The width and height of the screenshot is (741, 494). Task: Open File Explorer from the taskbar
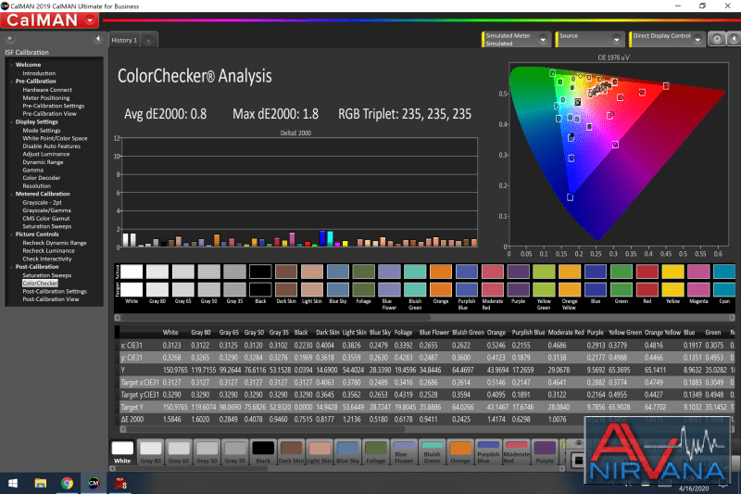pyautogui.click(x=40, y=483)
